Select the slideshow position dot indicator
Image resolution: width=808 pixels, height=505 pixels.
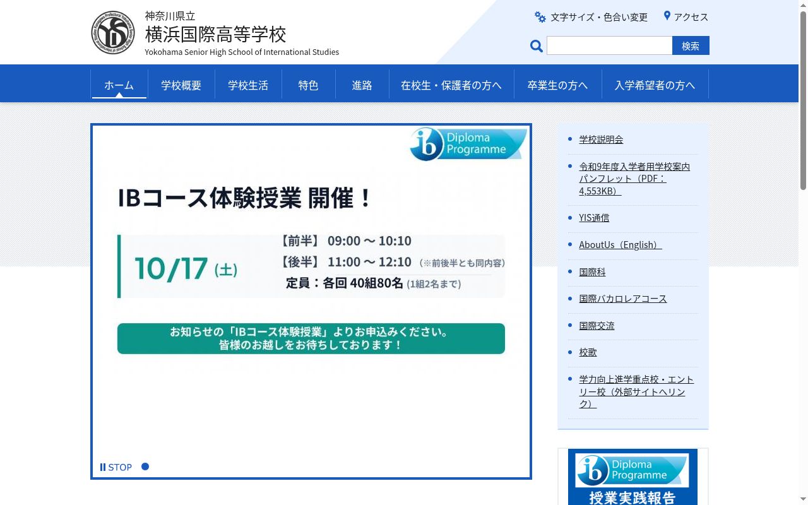coord(145,466)
